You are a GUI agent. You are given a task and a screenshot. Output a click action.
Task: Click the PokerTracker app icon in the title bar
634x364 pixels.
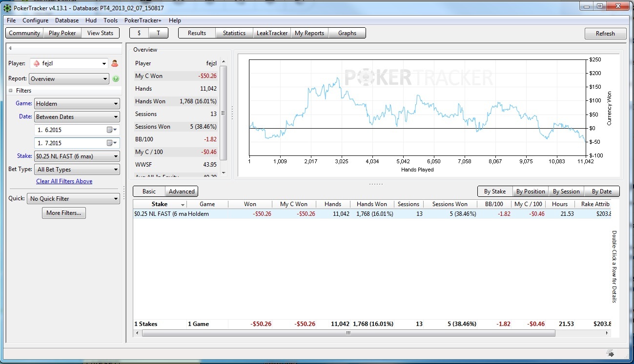coord(7,8)
